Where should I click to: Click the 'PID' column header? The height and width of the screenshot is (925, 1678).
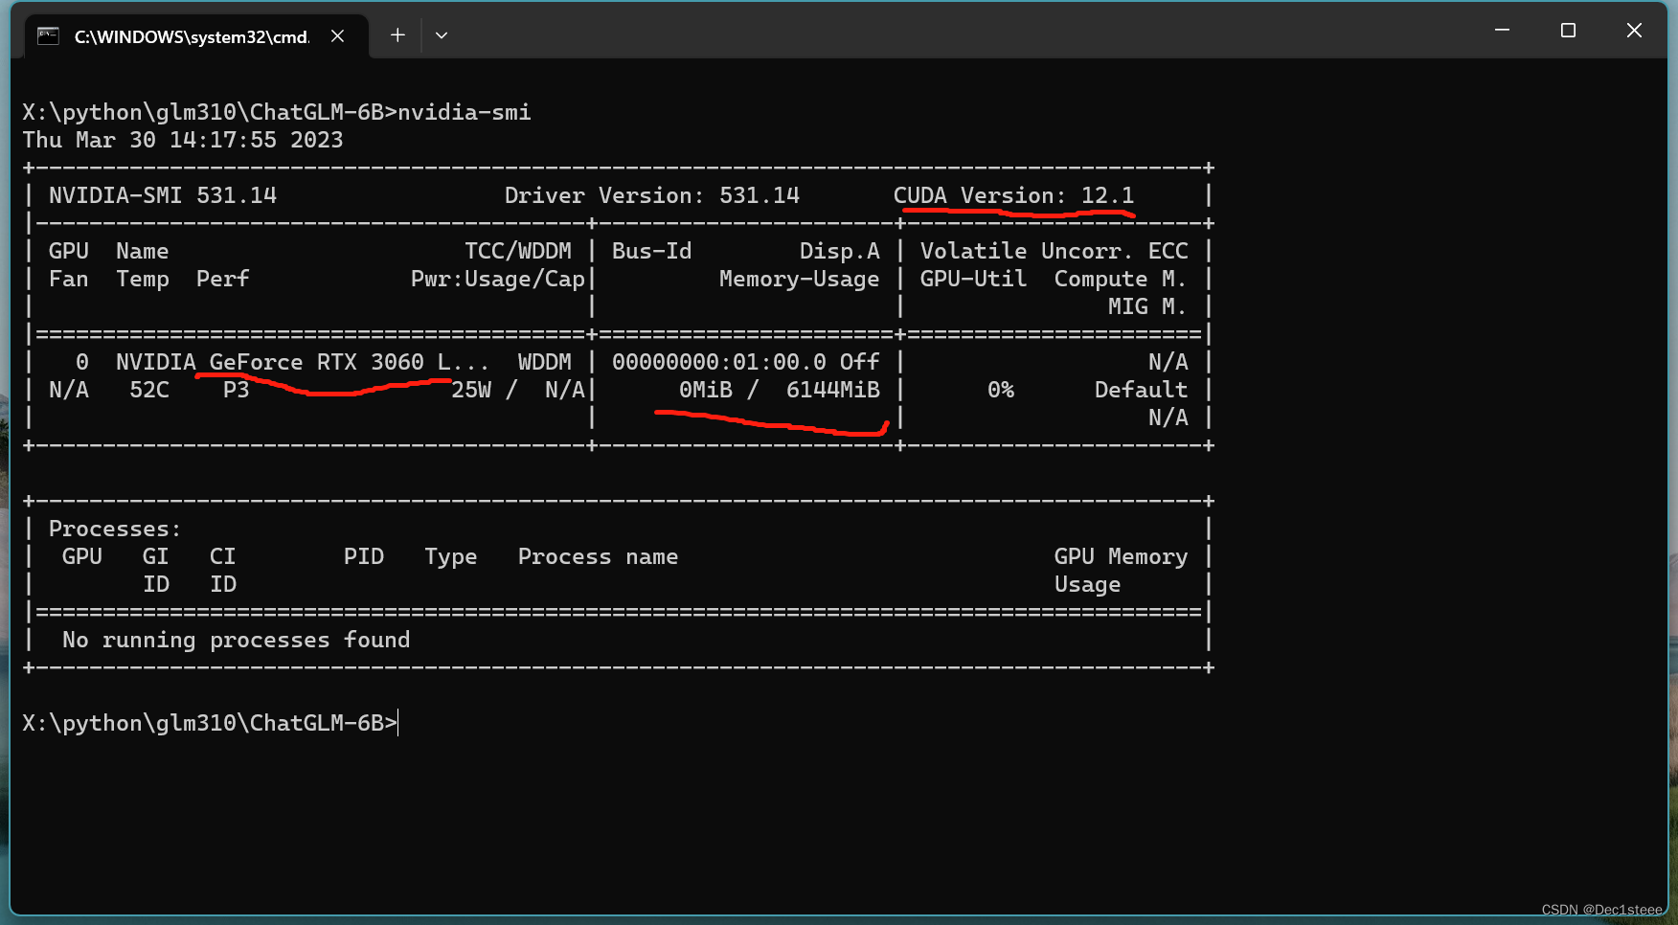(x=364, y=556)
